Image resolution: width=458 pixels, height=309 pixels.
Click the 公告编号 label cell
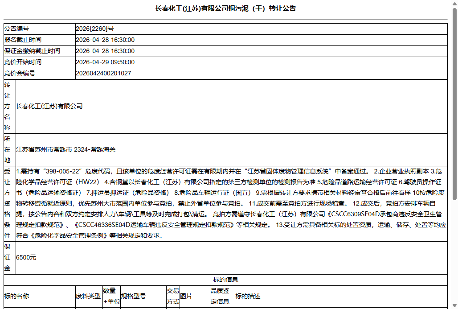[40, 29]
